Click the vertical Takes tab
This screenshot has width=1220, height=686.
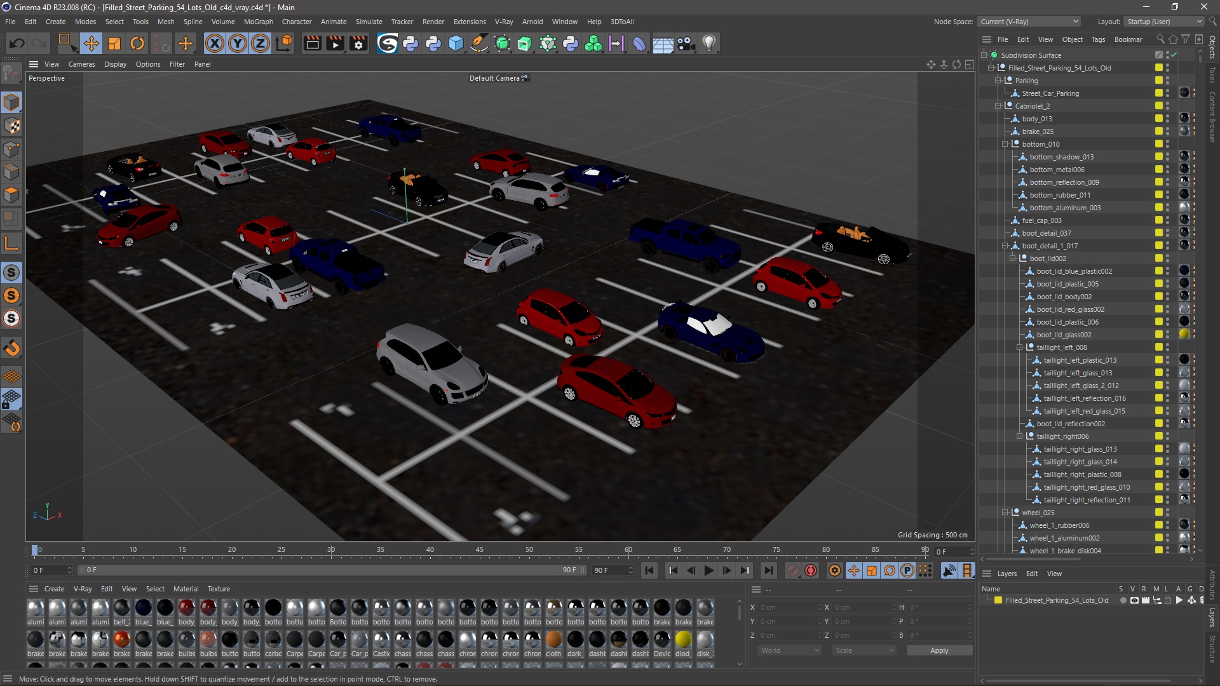pyautogui.click(x=1212, y=75)
